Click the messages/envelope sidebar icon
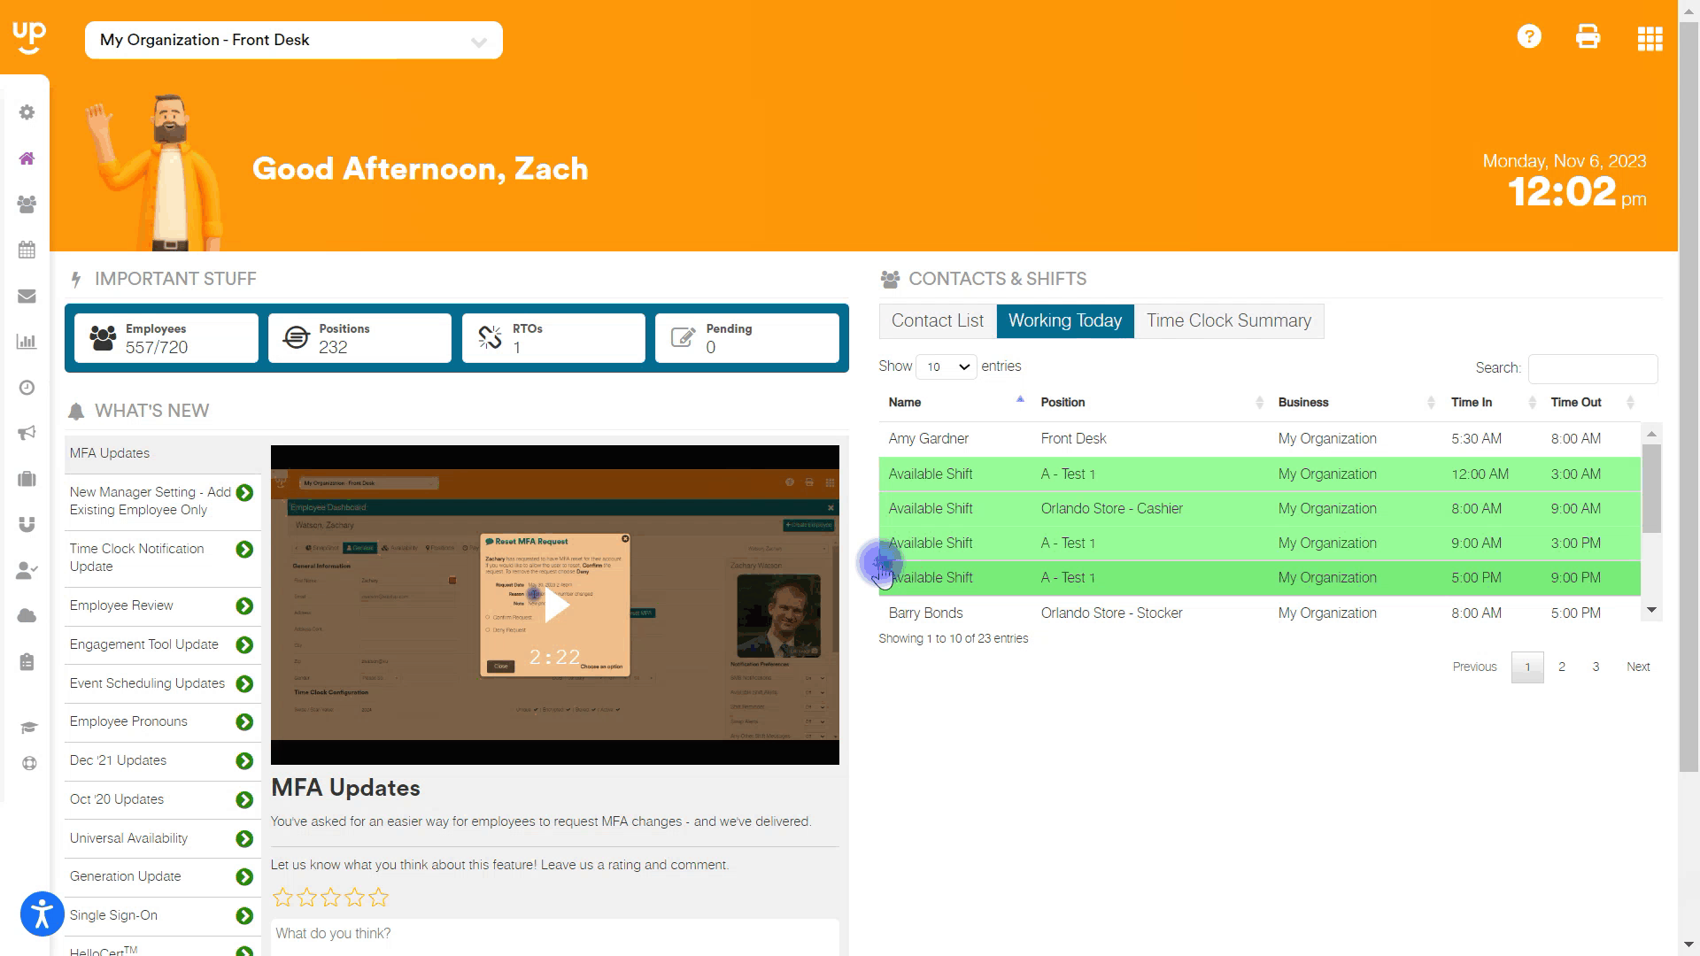 point(26,297)
